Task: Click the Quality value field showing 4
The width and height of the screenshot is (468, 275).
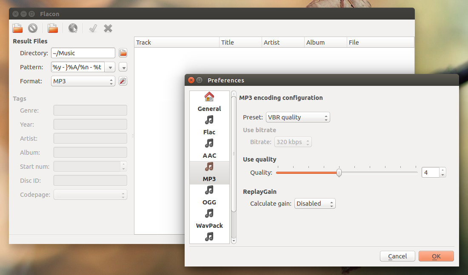Action: [x=431, y=173]
